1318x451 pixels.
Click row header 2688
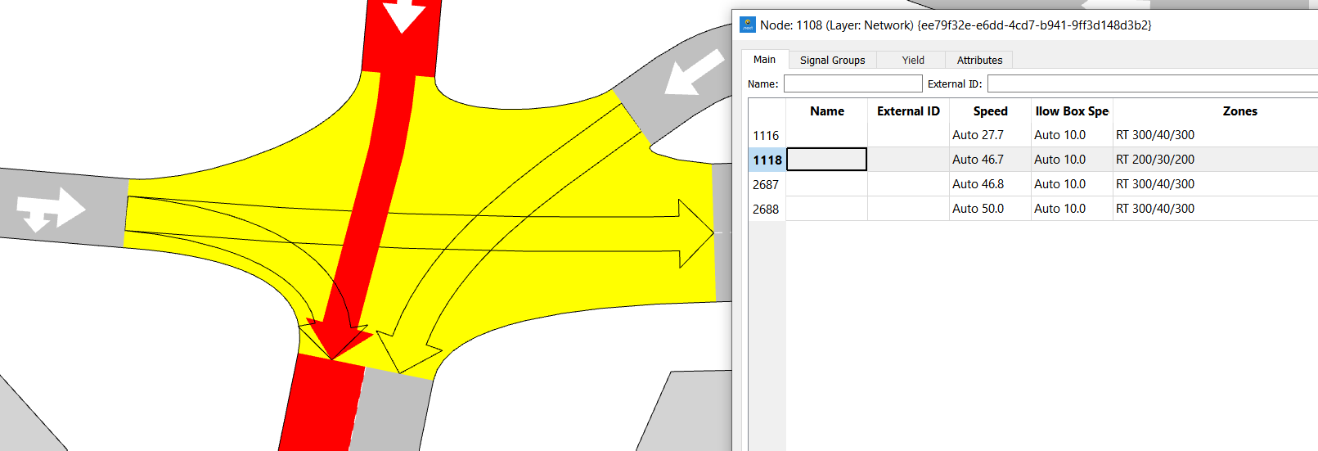click(767, 209)
